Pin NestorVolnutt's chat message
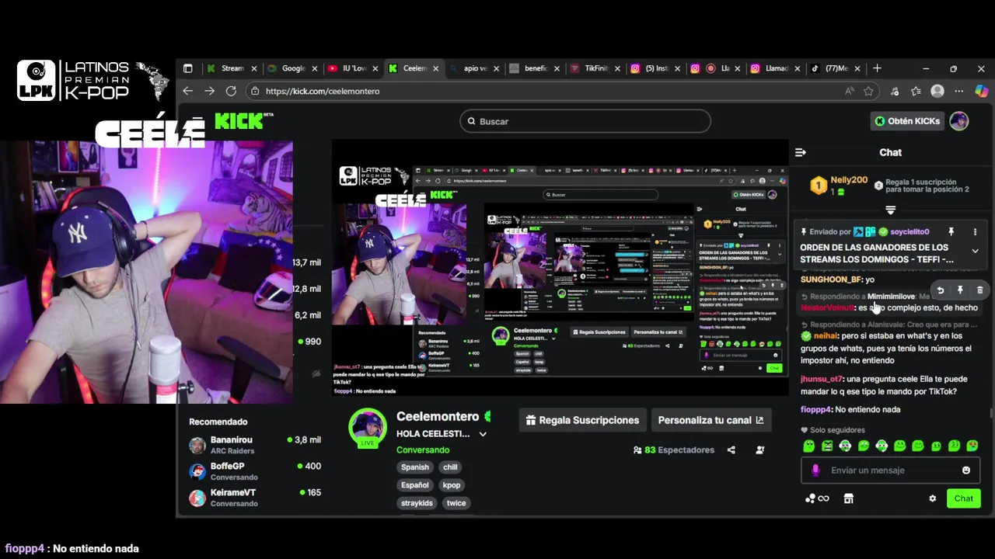 point(960,290)
